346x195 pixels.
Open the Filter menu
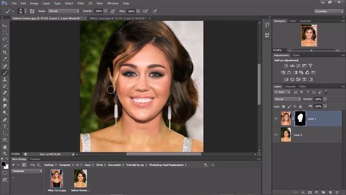81,3
